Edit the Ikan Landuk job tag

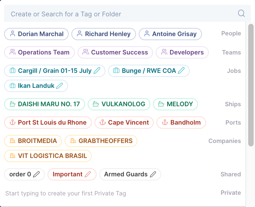pos(60,86)
